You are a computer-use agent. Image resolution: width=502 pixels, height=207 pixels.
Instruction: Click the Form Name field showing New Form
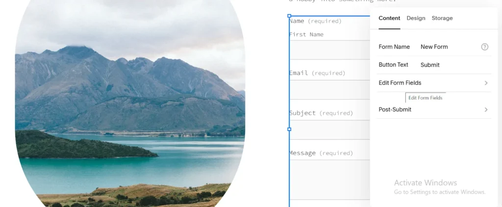tap(434, 47)
